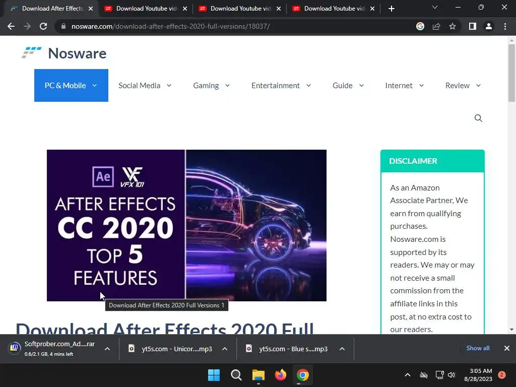
Task: Open the Entertainment menu
Action: 281,86
